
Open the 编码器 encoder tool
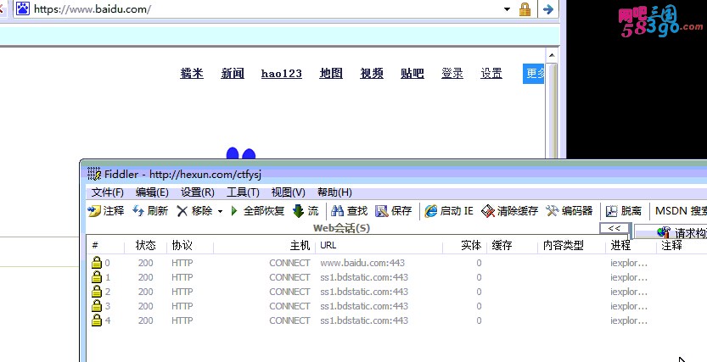[x=569, y=211]
